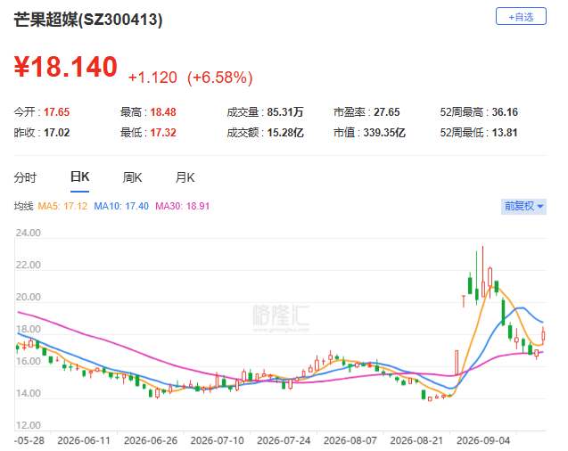568x451 pixels.
Task: Click the 52周最高 value 36.16
Action: point(505,112)
